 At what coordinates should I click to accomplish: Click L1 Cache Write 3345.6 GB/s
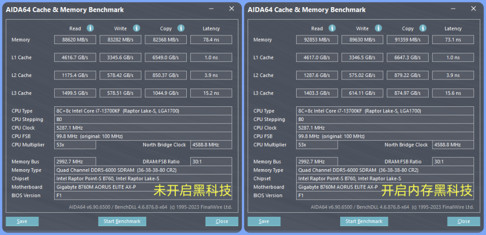click(x=120, y=57)
